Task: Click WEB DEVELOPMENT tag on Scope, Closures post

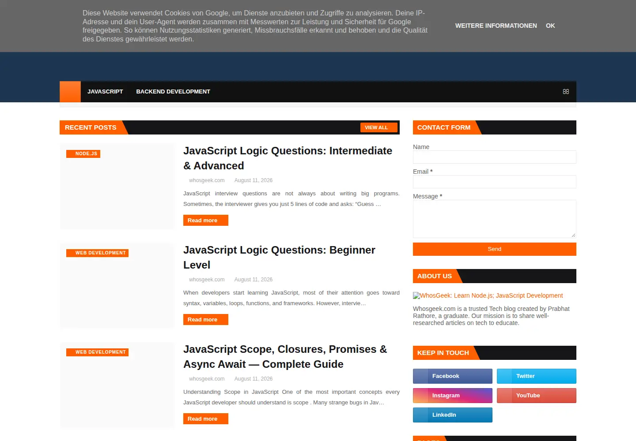Action: point(98,352)
